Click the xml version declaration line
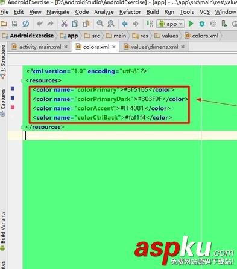The image size is (237, 269). pyautogui.click(x=87, y=71)
